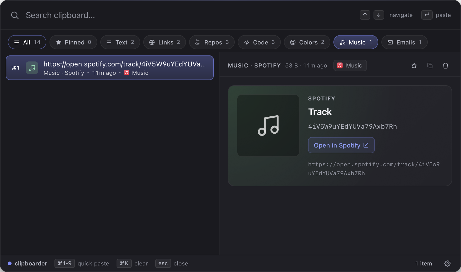Select the Spotify track clipboard item
Viewport: 461px width, 272px height.
(110, 68)
